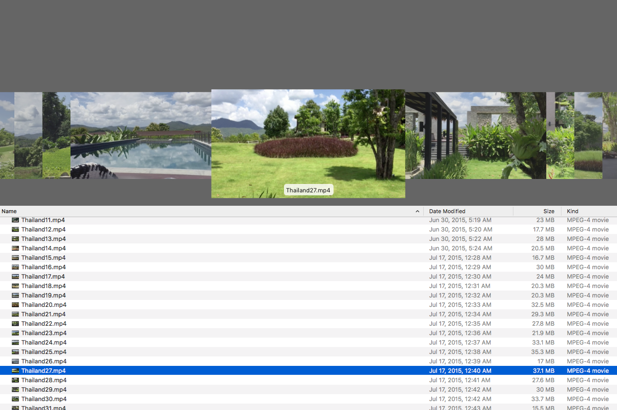617x410 pixels.
Task: Click the 27.6 MB size value
Action: [x=544, y=380]
